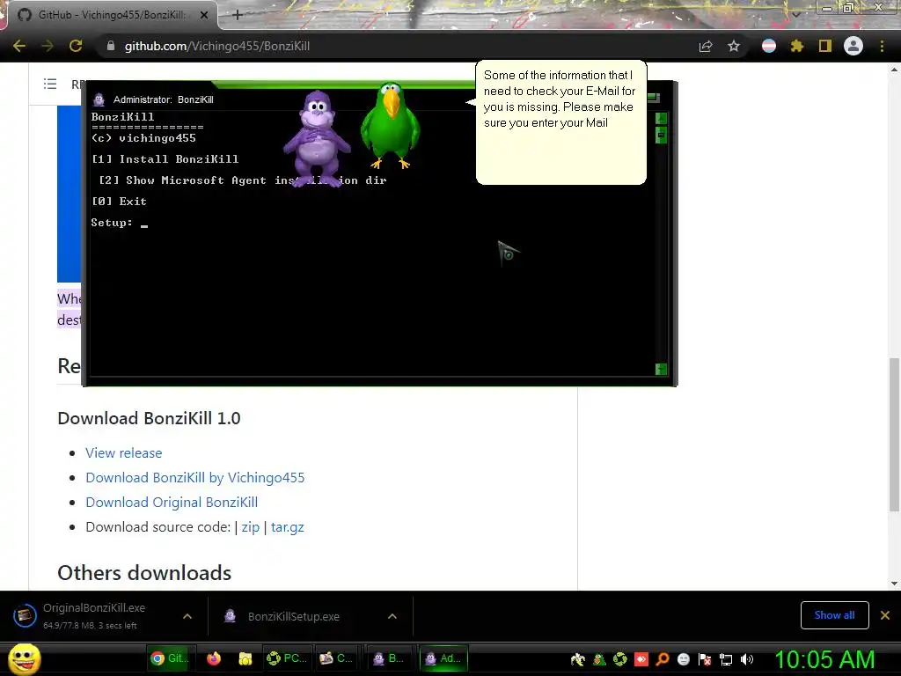Click Download Original BonziKill link
Viewport: 901px width, 676px height.
click(x=172, y=503)
